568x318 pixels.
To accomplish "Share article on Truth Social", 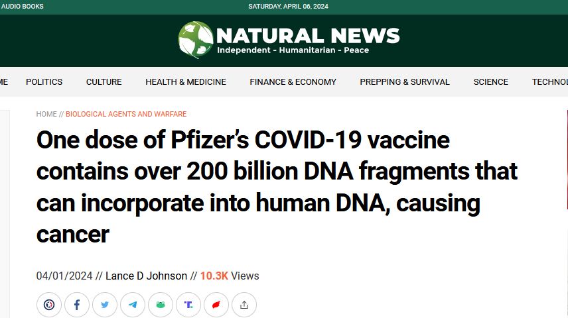I will tap(188, 305).
